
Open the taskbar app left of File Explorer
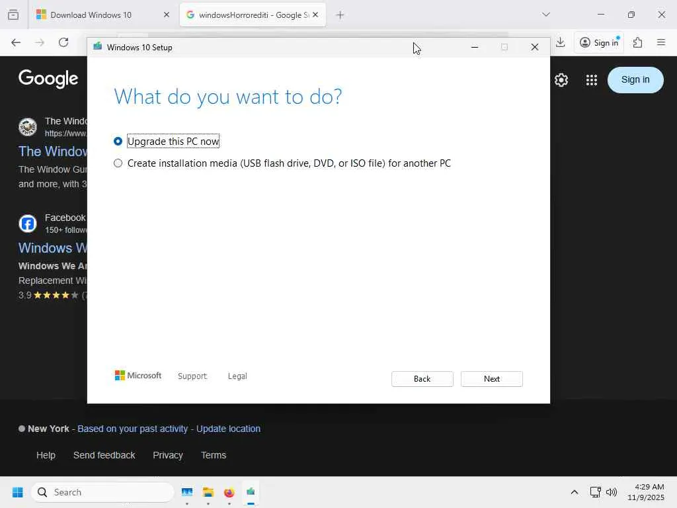(187, 492)
